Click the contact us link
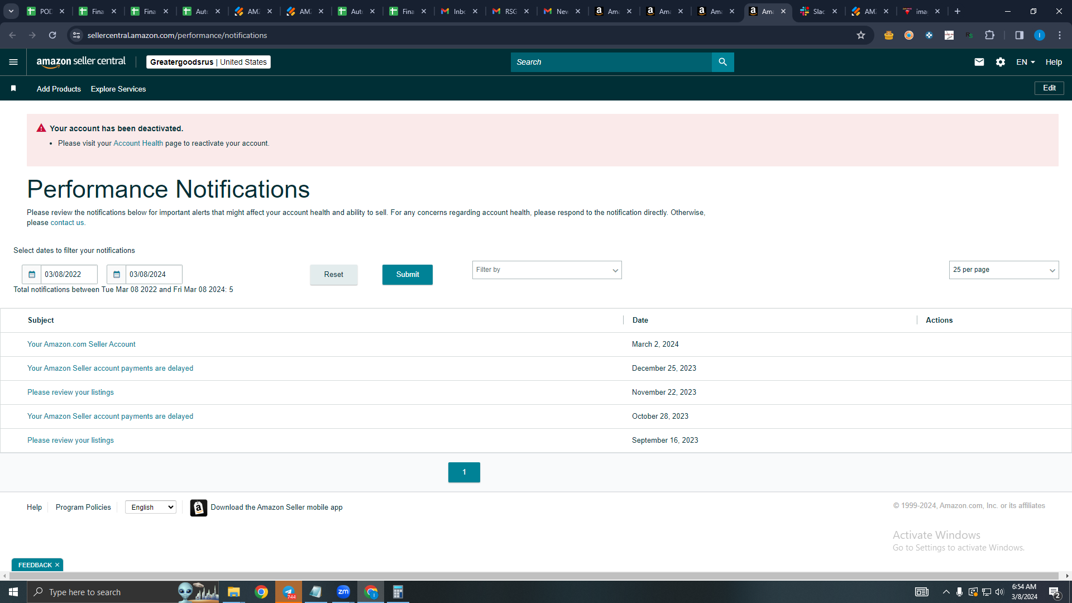This screenshot has height=603, width=1072. [67, 223]
